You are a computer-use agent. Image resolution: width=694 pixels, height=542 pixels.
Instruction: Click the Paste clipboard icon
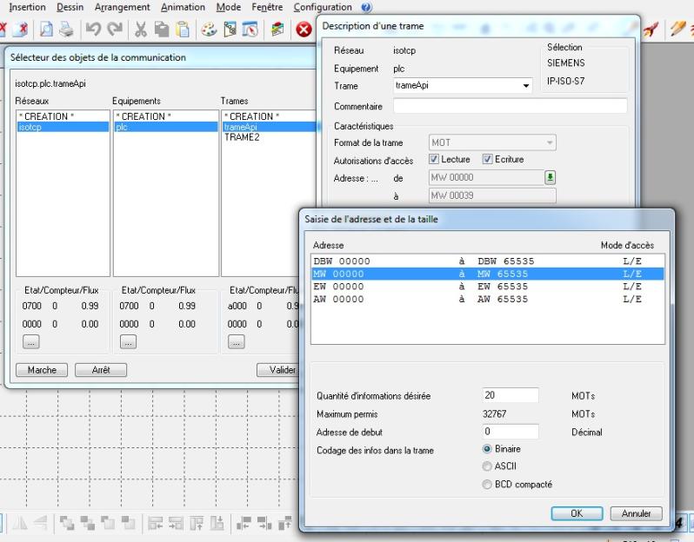pyautogui.click(x=184, y=29)
